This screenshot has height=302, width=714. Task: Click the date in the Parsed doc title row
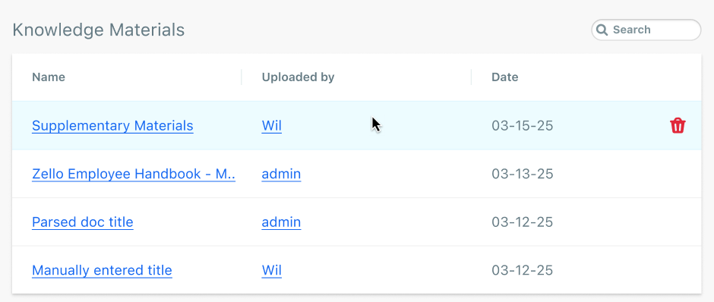pos(523,222)
